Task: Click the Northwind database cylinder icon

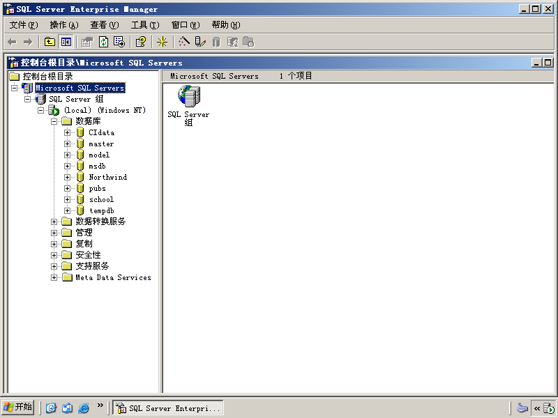Action: (x=80, y=178)
